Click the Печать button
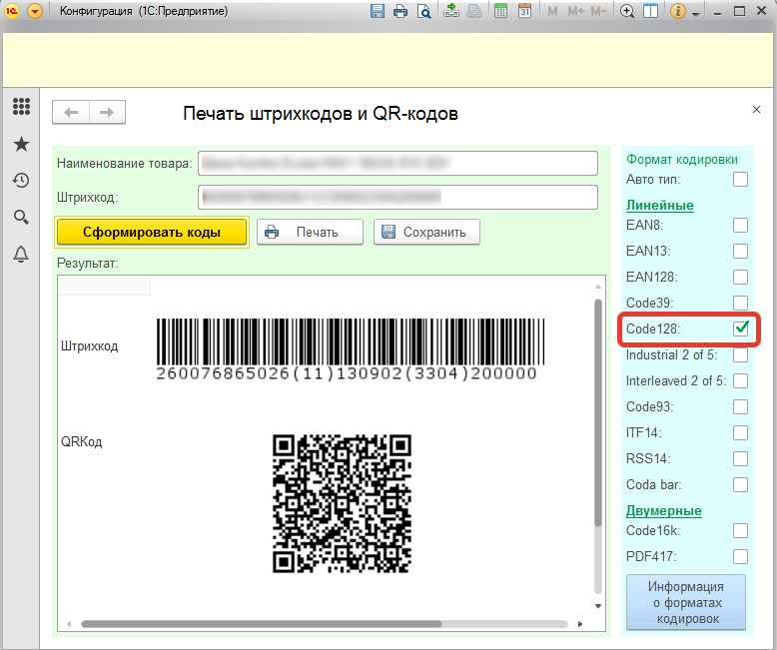 (310, 232)
